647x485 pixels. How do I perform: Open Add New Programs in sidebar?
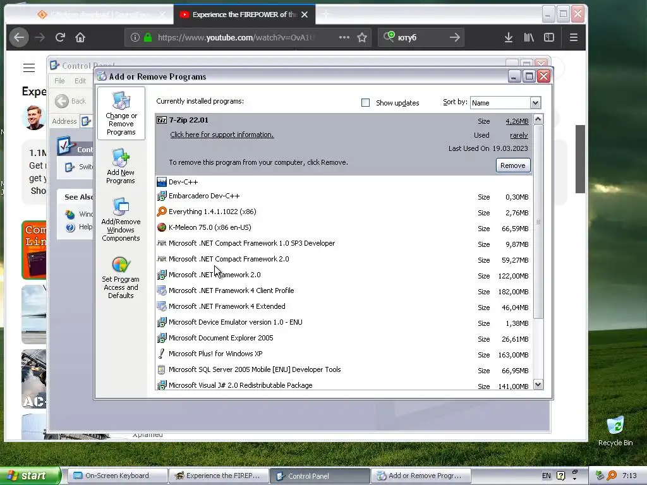(121, 167)
